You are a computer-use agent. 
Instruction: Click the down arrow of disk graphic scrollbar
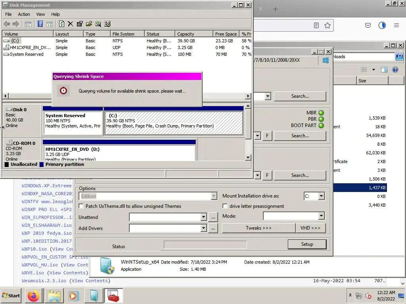click(248, 158)
